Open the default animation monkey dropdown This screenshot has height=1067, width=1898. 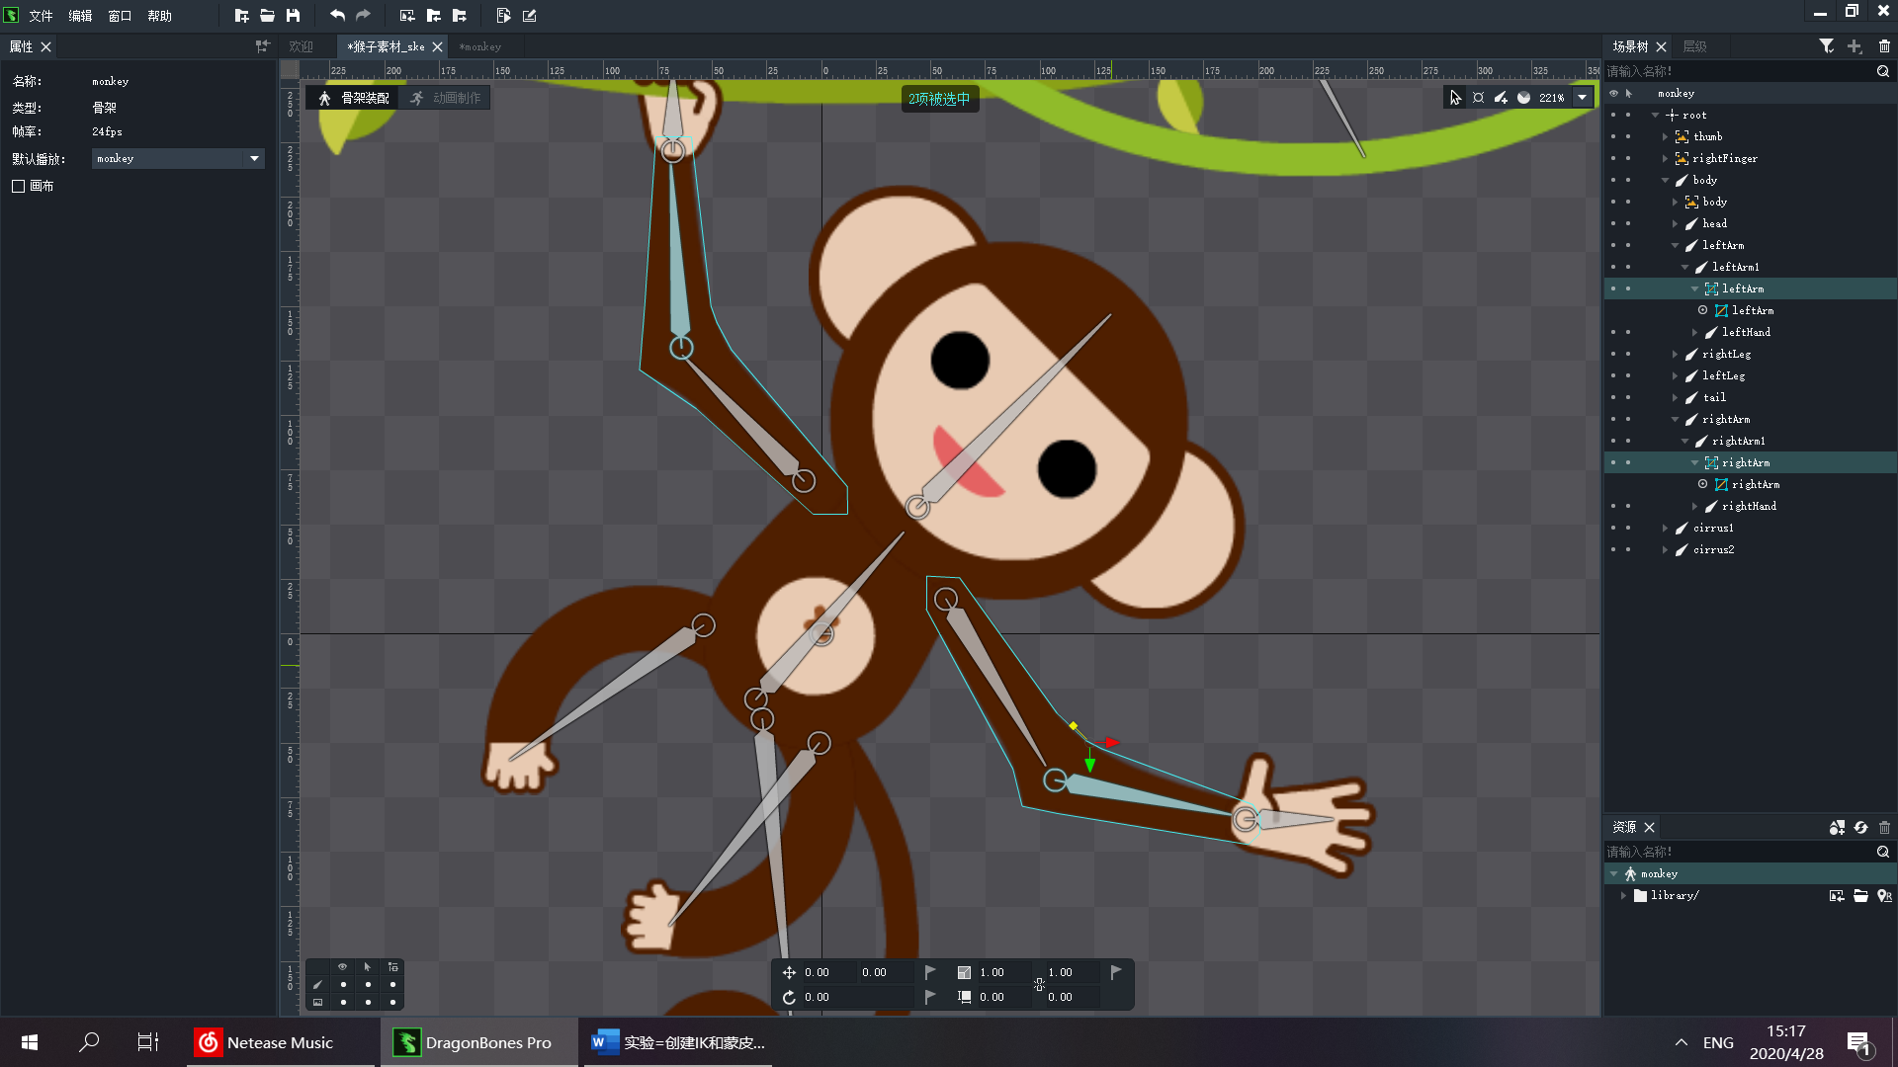click(254, 158)
